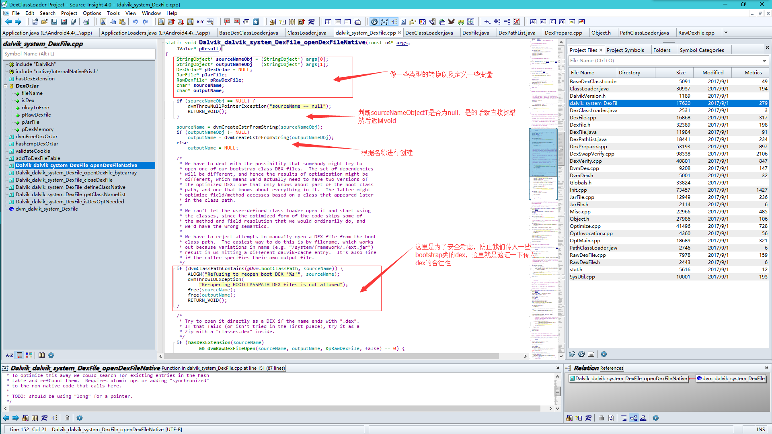
Task: Sort project files by Size column
Action: click(x=674, y=73)
